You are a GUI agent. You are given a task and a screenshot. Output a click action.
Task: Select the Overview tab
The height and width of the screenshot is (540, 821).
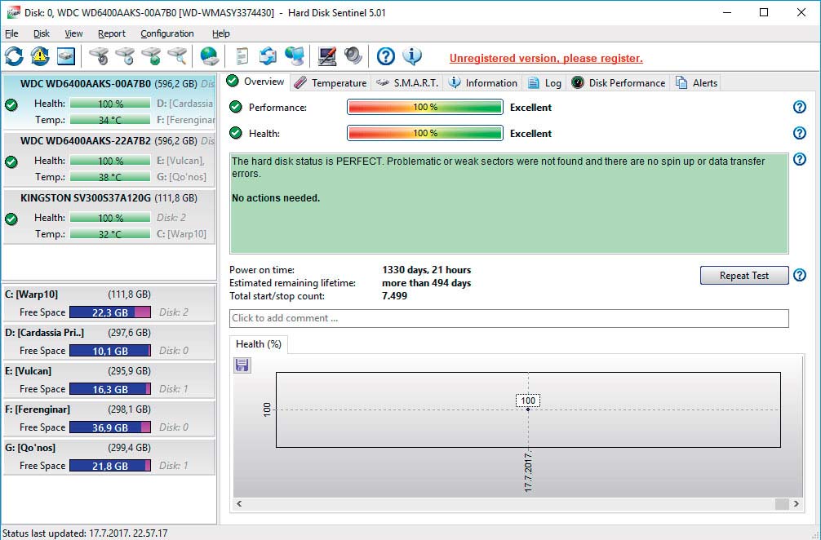click(256, 82)
